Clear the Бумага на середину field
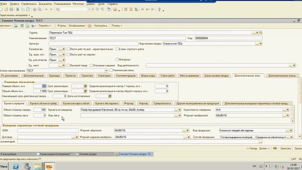 coord(179,110)
